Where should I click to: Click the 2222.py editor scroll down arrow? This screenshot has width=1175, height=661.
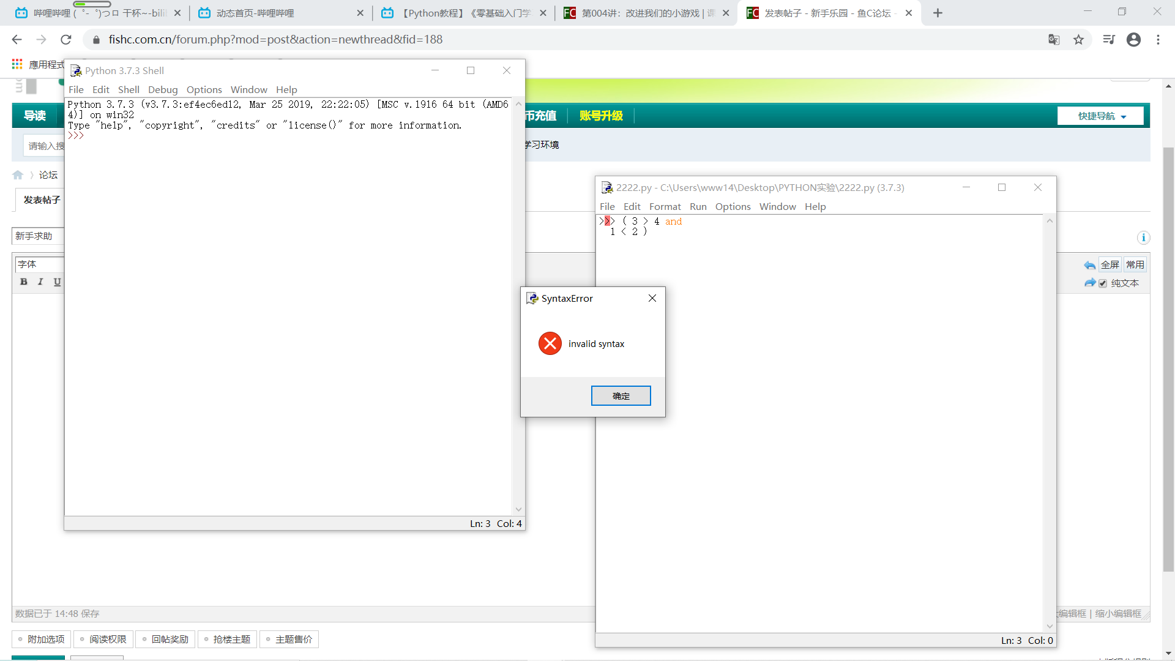coord(1050,626)
